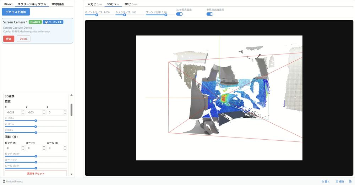This screenshot has height=185, width=355.
Task: Click the UntitledProject name in status bar
Action: (15, 181)
